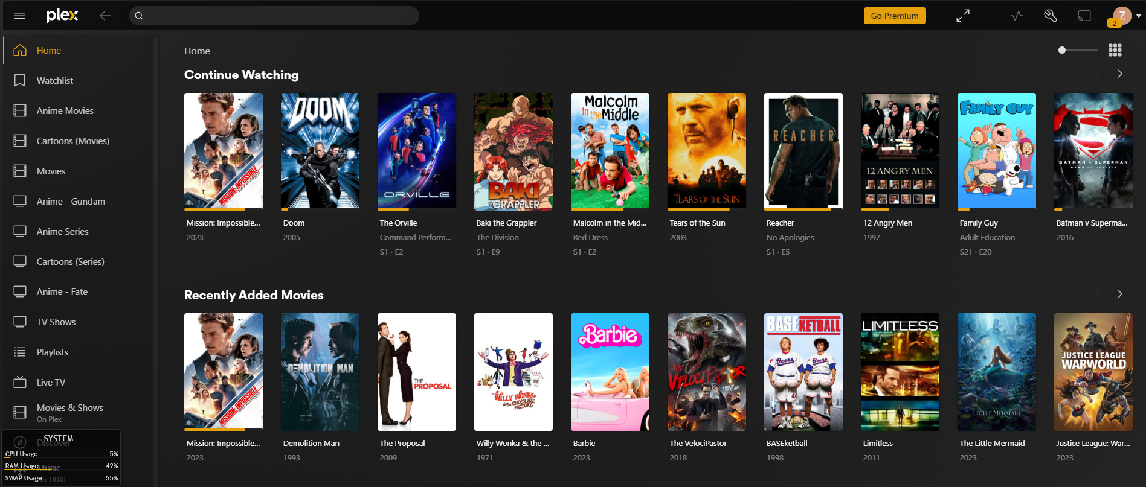Show next Continue Watching items
1146x487 pixels.
tap(1120, 74)
